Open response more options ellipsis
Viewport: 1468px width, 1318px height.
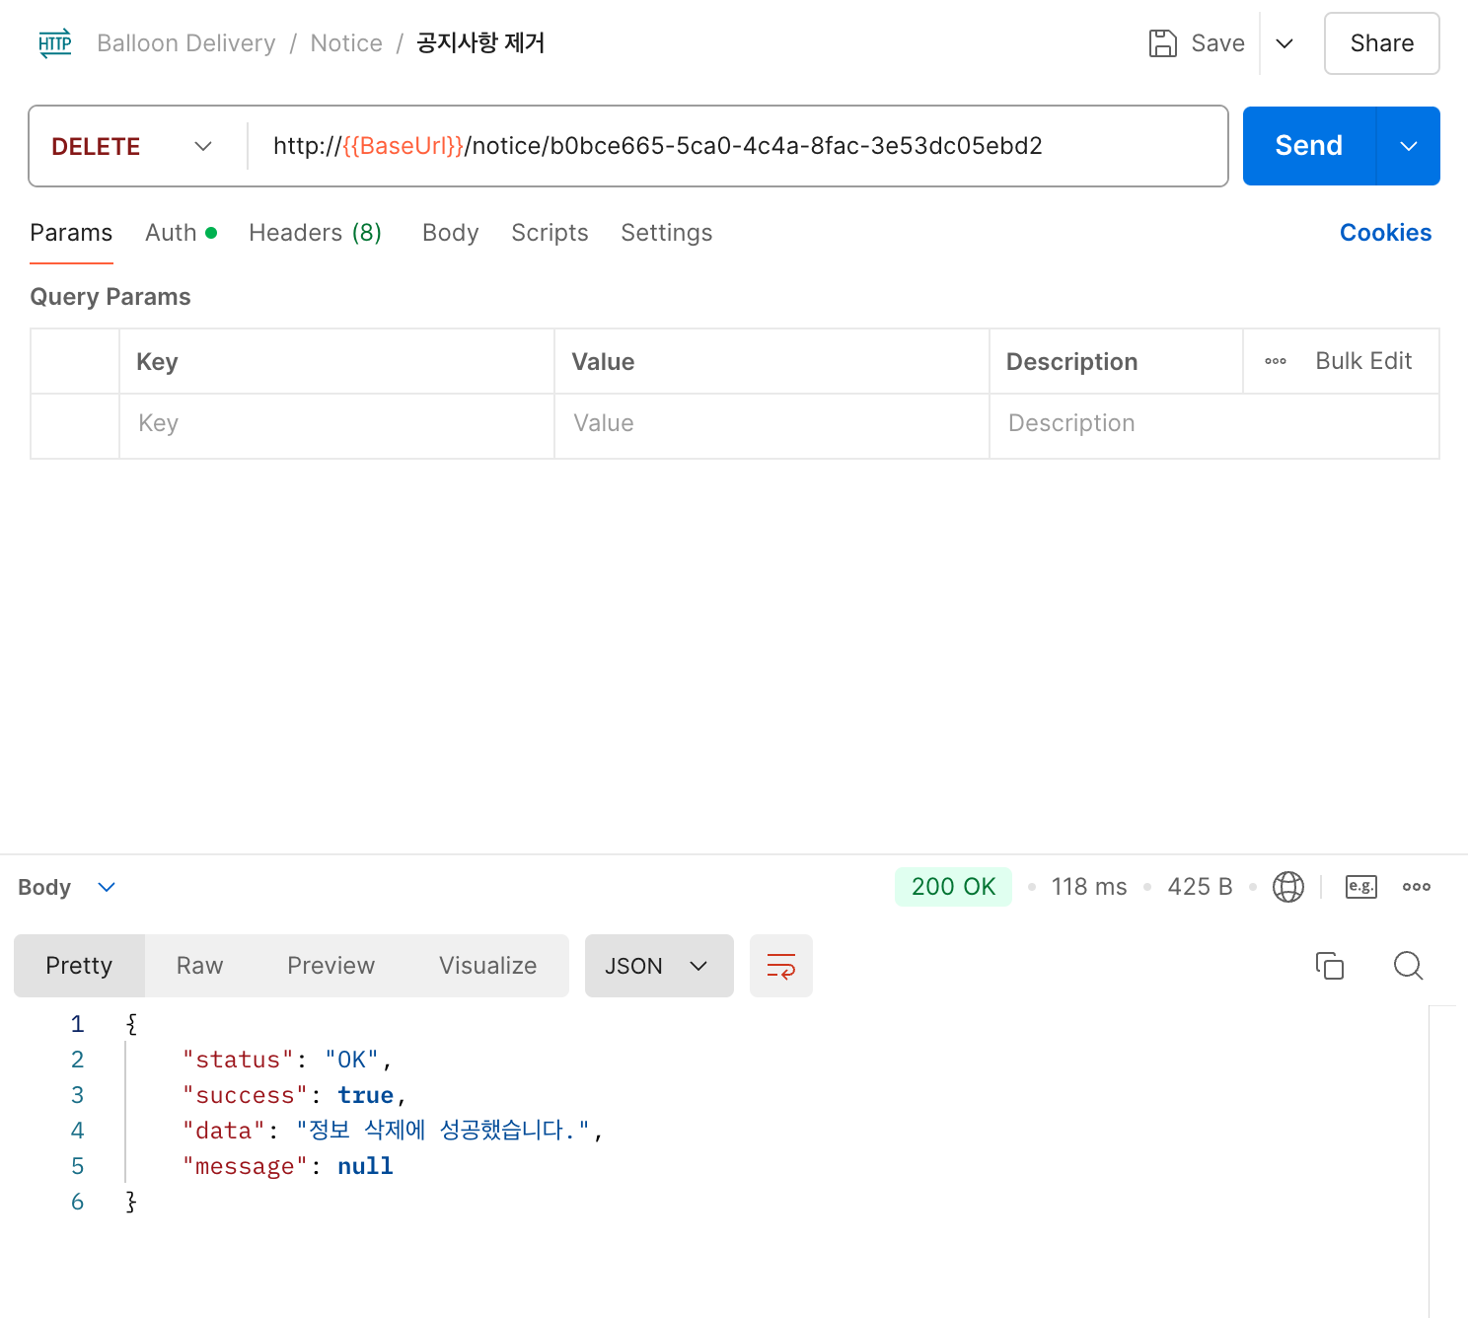pos(1416,887)
